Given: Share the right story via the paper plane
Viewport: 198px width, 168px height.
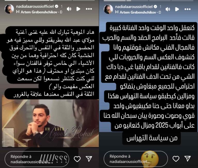Looking at the screenshot, I should [x=187, y=158].
